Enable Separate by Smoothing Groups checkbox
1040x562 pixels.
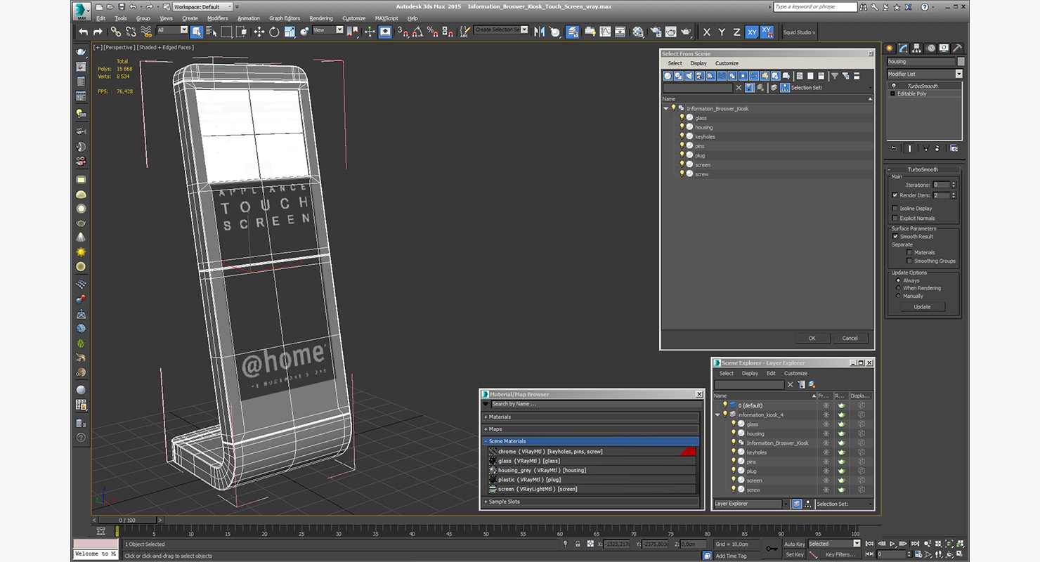tap(909, 261)
